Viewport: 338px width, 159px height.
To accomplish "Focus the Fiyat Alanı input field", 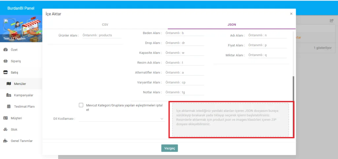I will pos(267,45).
